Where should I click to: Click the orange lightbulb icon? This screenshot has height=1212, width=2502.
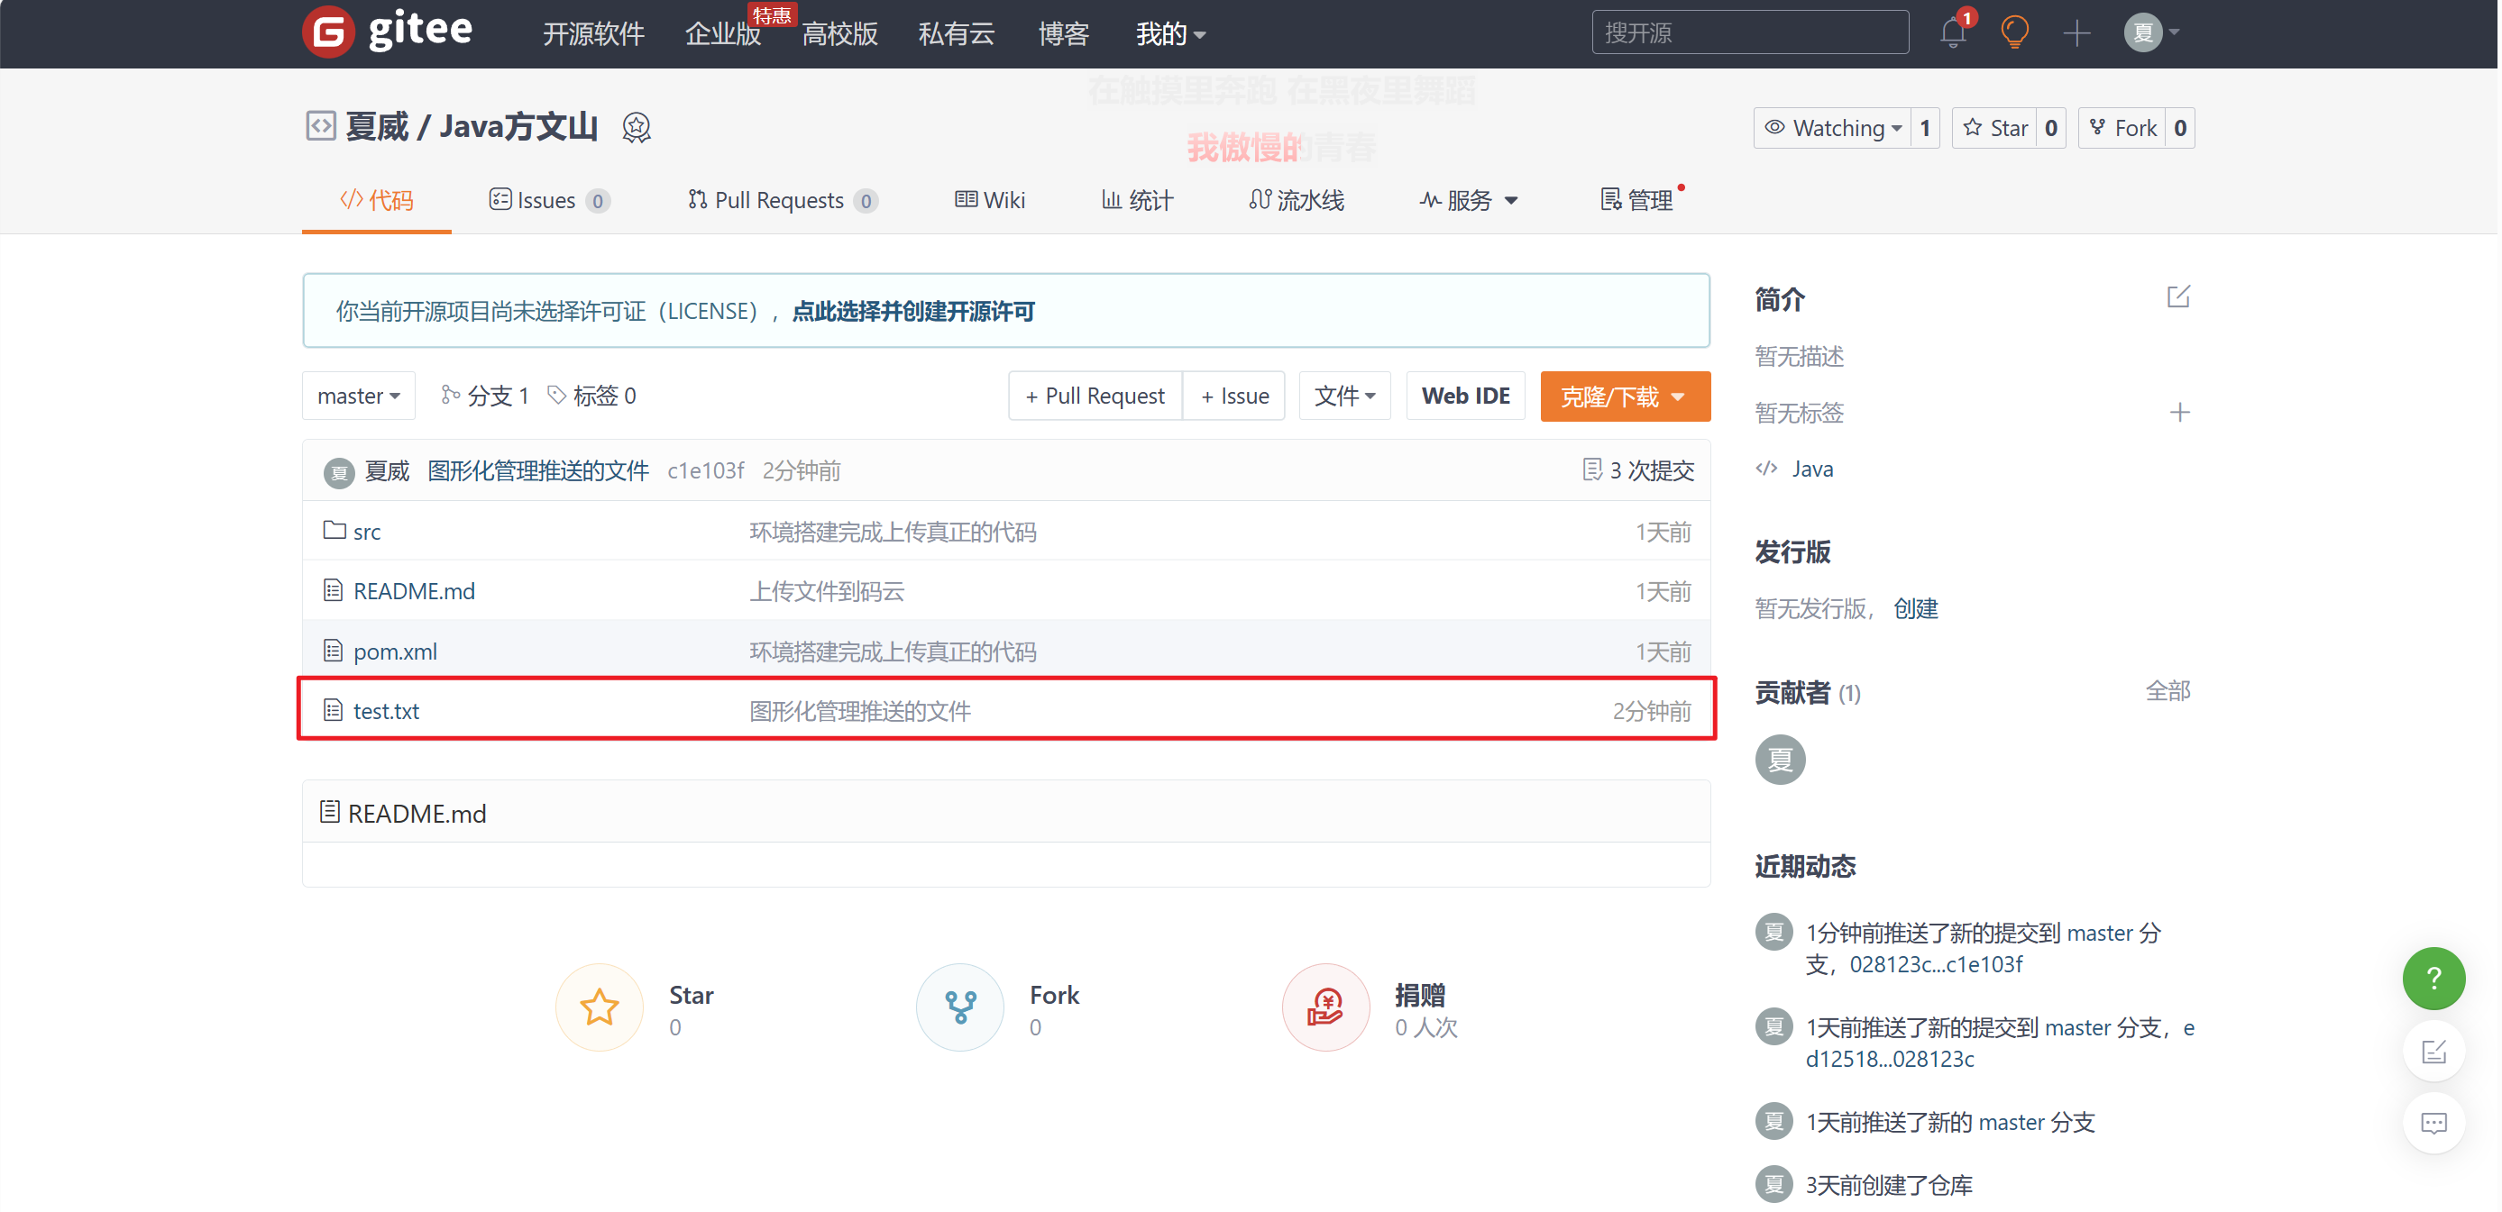point(2014,33)
